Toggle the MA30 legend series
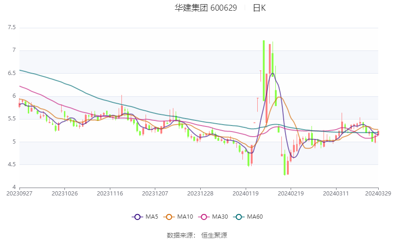 coord(213,217)
